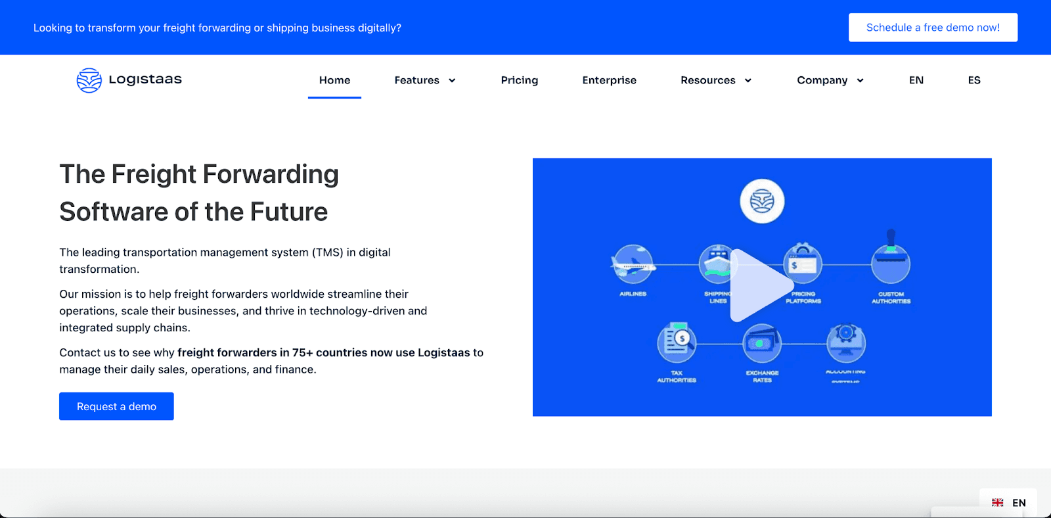The width and height of the screenshot is (1051, 518).
Task: Click the Custom Authorities stamp icon
Action: (x=891, y=258)
